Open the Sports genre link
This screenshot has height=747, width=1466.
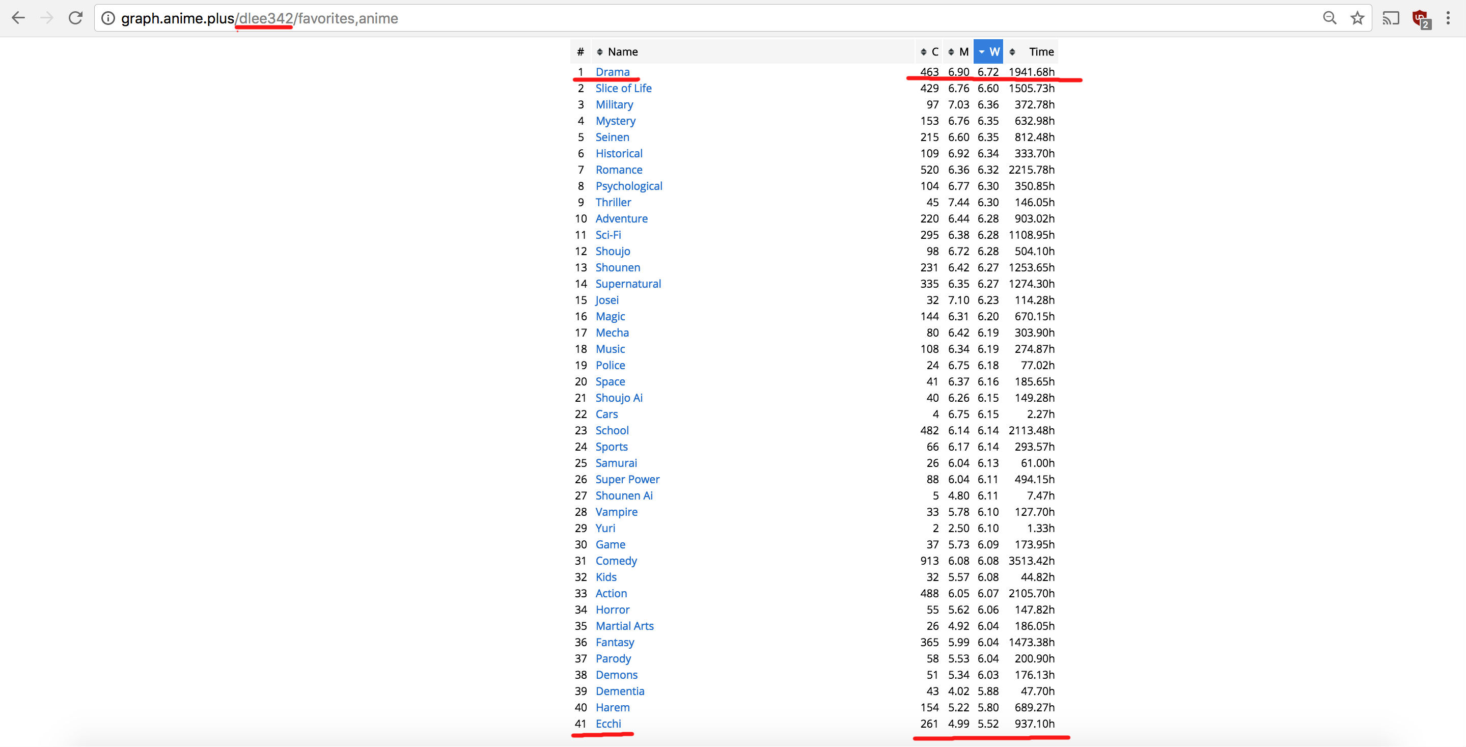[611, 447]
